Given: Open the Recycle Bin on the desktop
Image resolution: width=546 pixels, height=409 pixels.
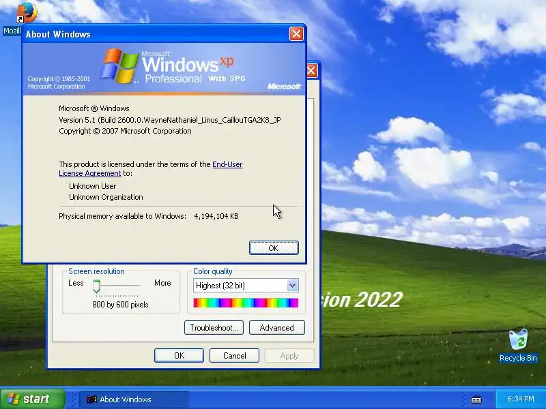Looking at the screenshot, I should point(518,346).
